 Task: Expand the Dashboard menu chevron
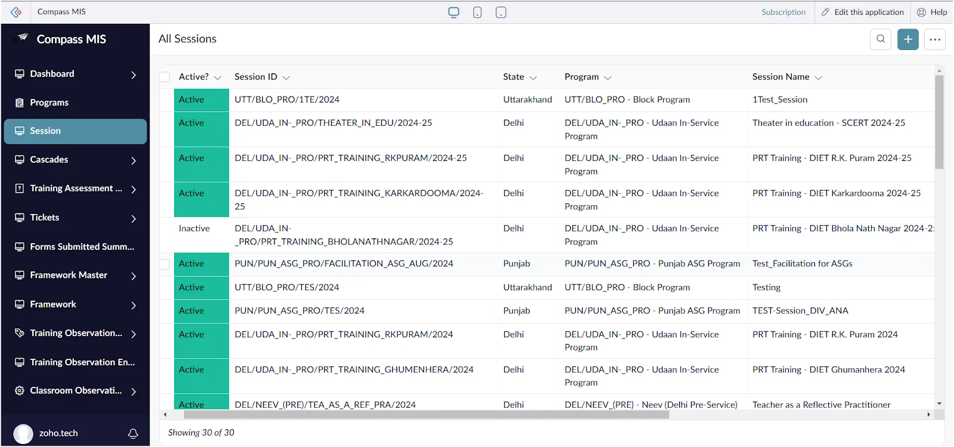[134, 74]
